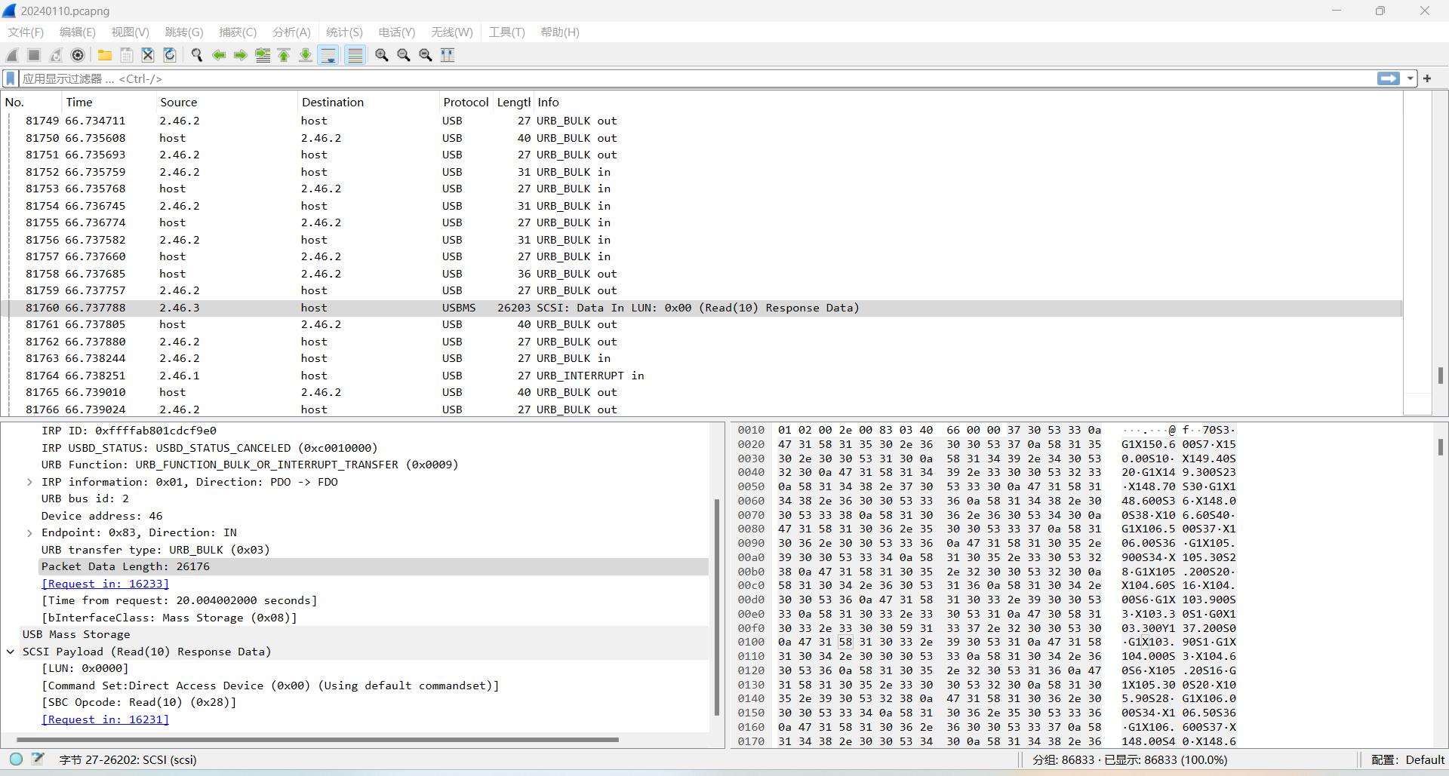Click the packet details horizontal scrollbar

click(x=317, y=740)
